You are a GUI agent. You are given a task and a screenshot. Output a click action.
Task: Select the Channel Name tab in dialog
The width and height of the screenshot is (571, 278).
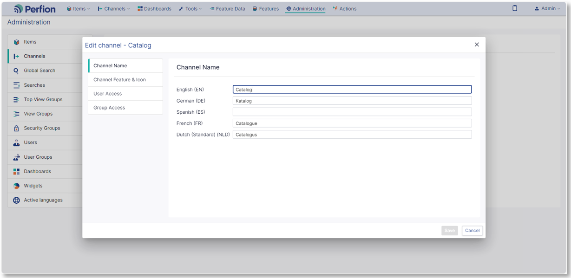click(x=125, y=65)
